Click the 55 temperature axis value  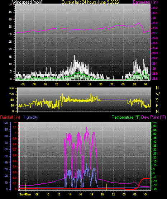[155, 130]
